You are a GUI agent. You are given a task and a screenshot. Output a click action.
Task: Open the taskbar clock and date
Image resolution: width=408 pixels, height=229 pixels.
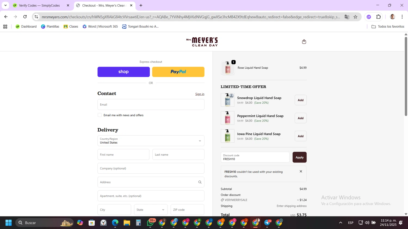point(389,223)
